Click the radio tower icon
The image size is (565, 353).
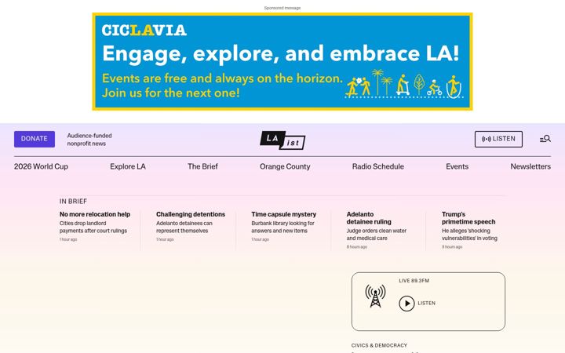[x=375, y=296]
